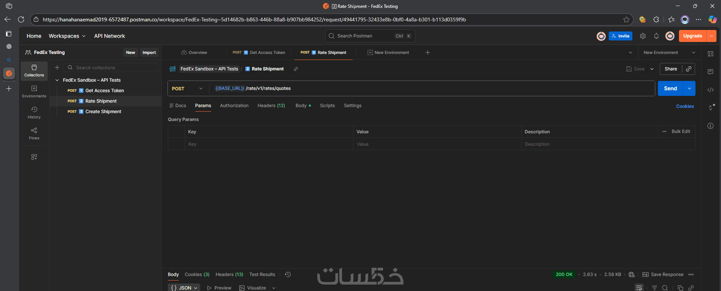Open the Save options dropdown arrow
Image resolution: width=721 pixels, height=291 pixels.
(x=652, y=69)
